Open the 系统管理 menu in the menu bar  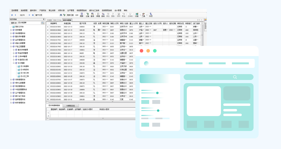(24, 10)
